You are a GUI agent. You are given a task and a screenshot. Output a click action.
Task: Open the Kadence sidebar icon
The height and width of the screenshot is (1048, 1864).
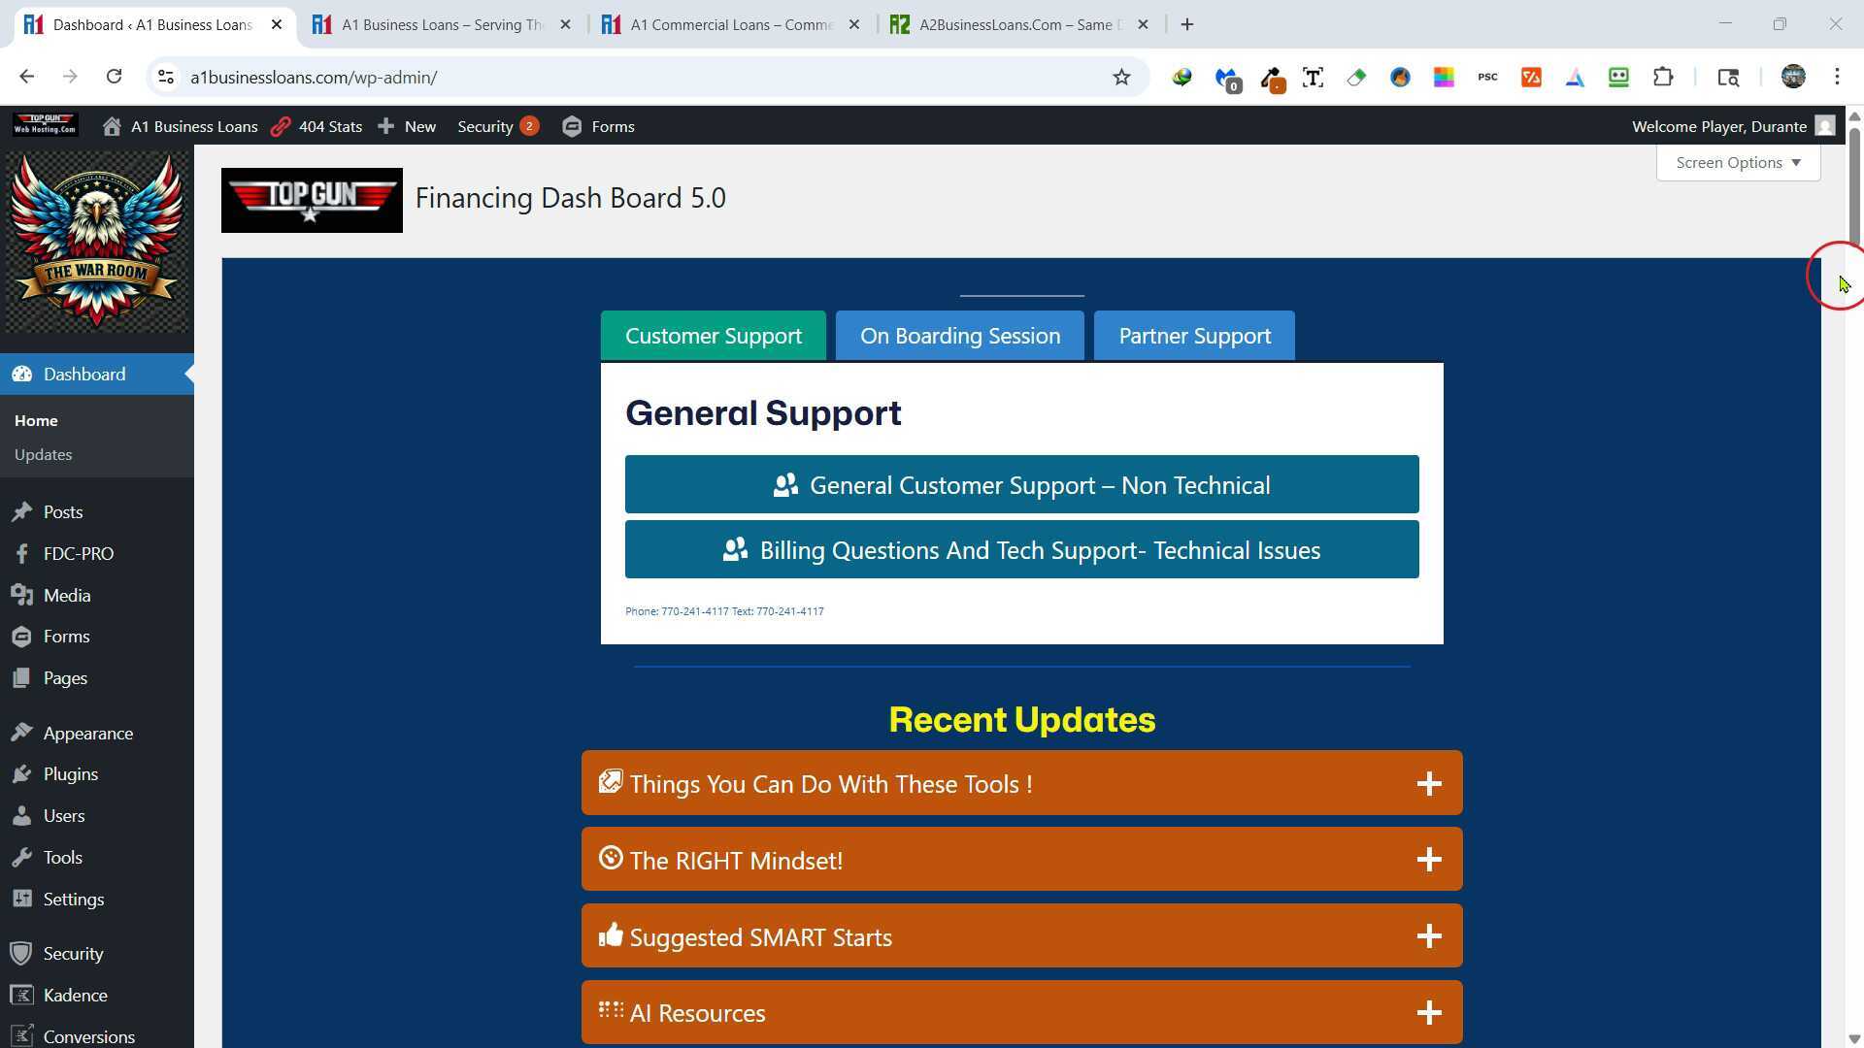pos(23,995)
